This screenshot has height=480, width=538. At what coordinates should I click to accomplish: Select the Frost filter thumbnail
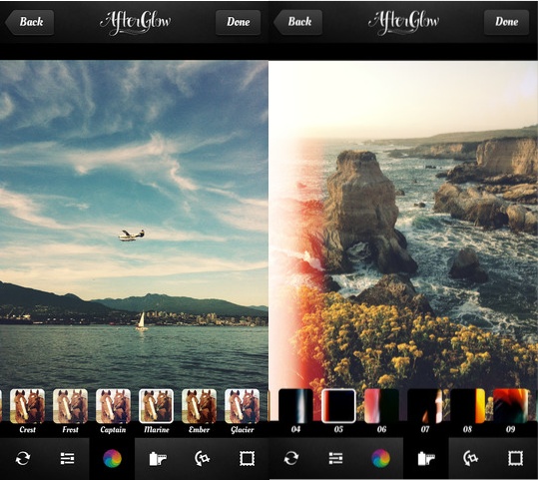(70, 406)
